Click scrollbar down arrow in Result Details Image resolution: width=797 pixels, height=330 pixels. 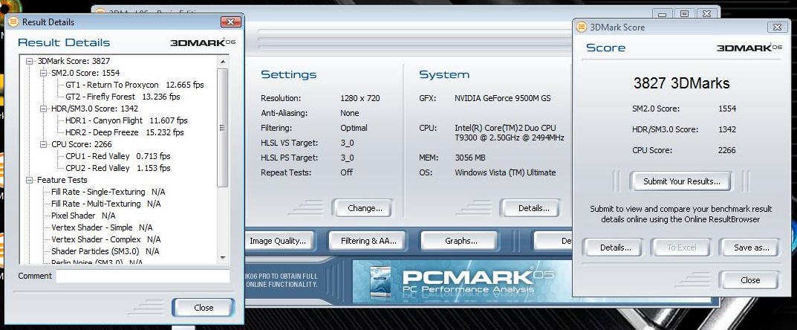point(223,258)
